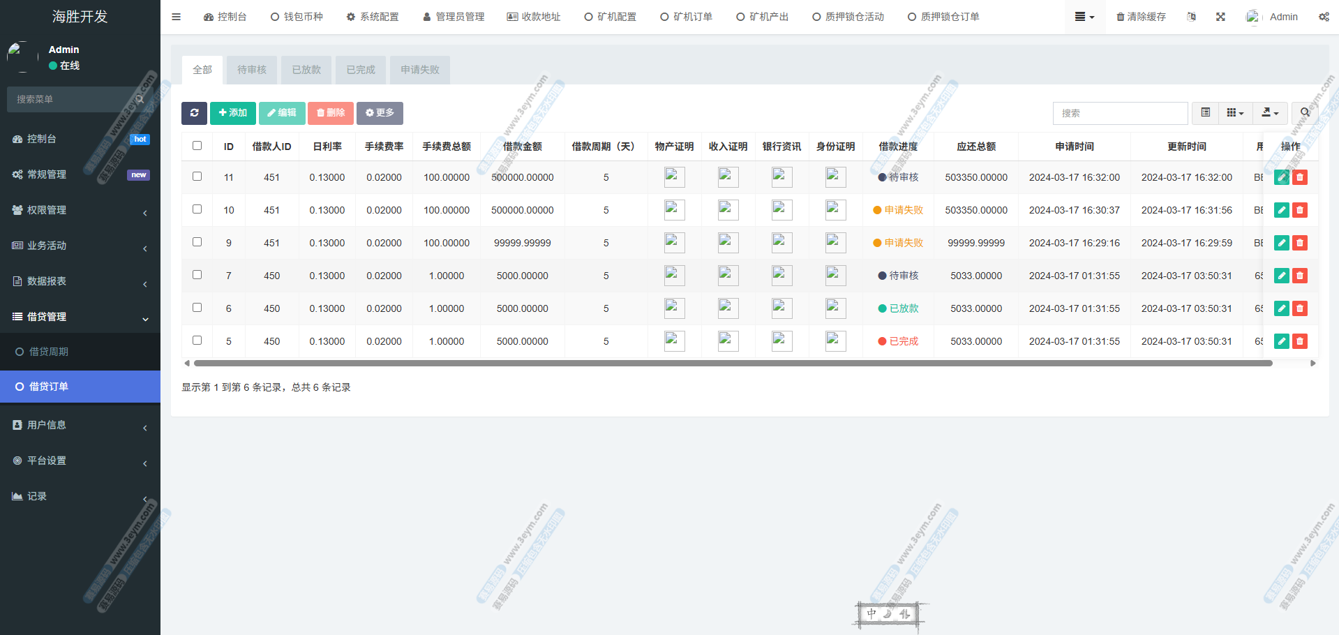
Task: Click the fullscreen toggle icon in header
Action: (1220, 17)
